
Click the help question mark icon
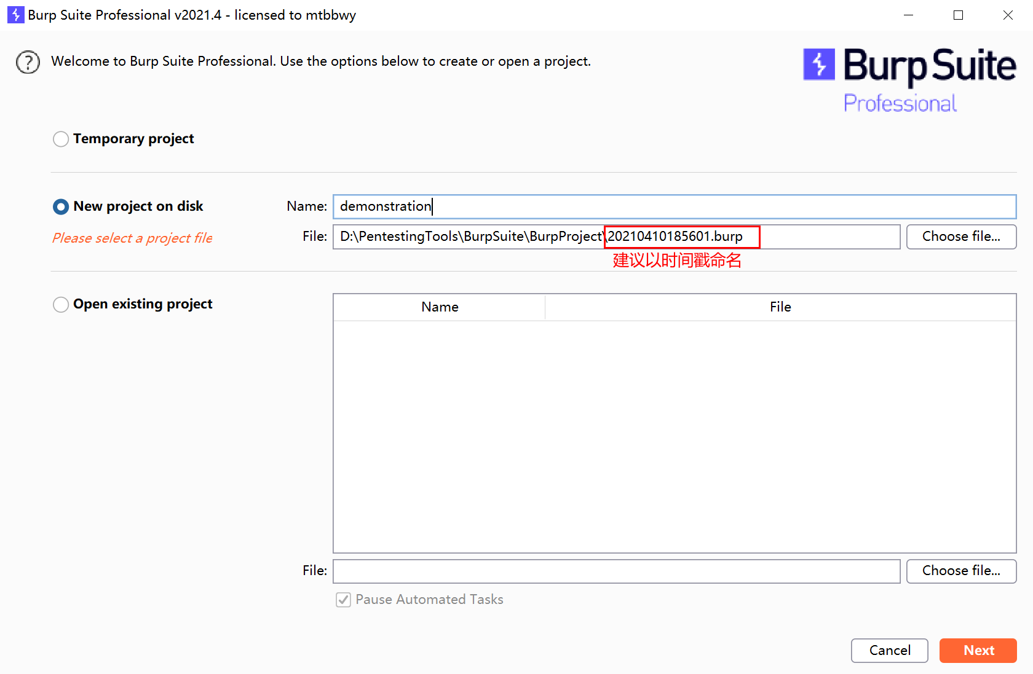tap(28, 62)
